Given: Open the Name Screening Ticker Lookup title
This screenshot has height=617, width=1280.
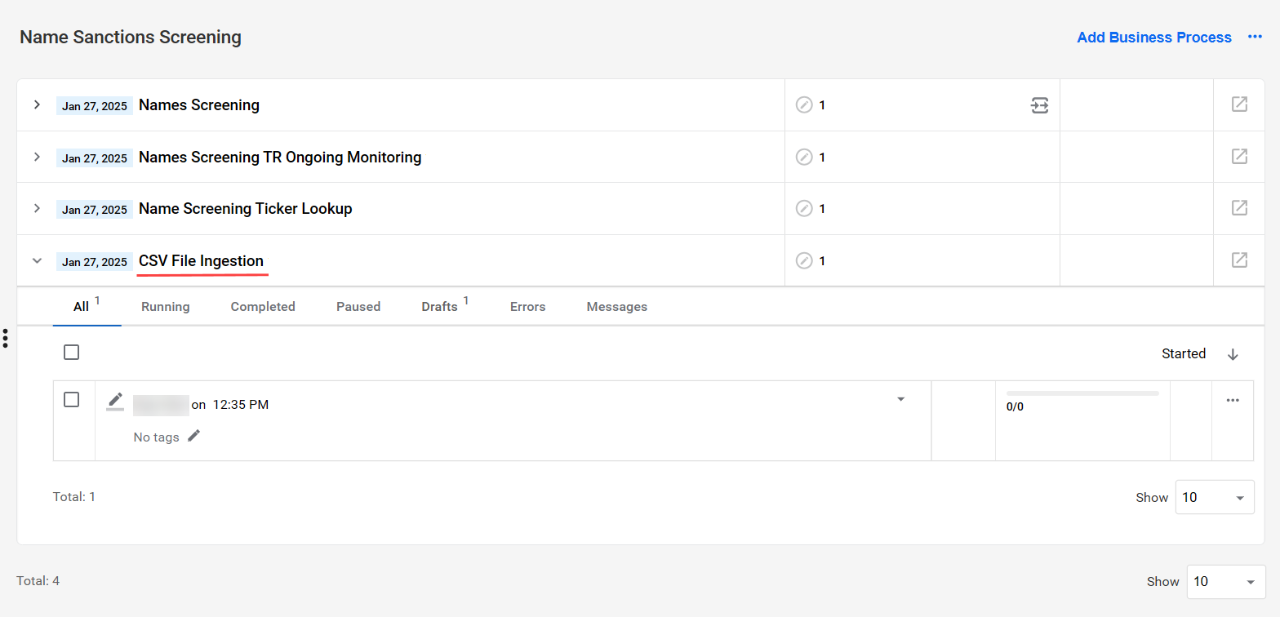Looking at the screenshot, I should [x=246, y=209].
